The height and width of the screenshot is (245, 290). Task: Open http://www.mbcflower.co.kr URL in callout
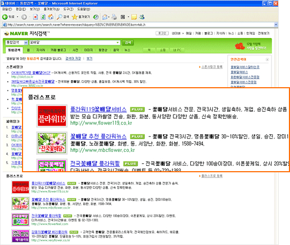(x=102, y=150)
